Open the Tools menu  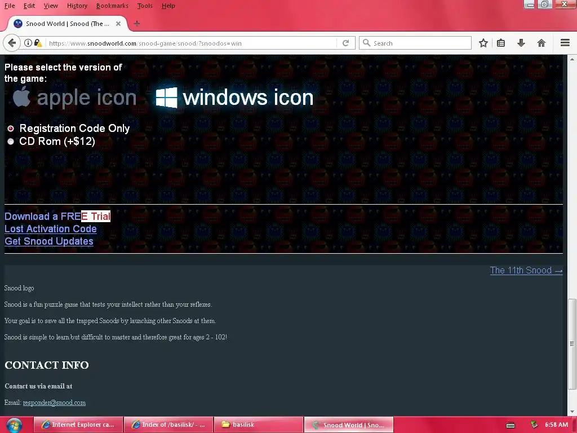145,6
